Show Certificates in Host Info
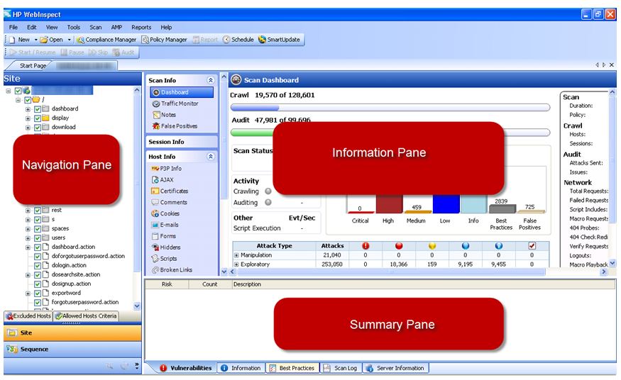 pyautogui.click(x=174, y=191)
